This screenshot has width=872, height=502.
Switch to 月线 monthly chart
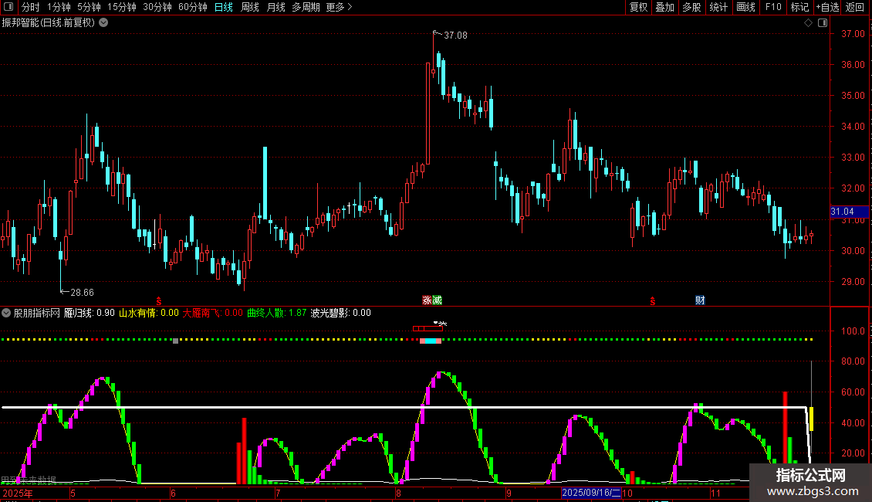click(275, 7)
